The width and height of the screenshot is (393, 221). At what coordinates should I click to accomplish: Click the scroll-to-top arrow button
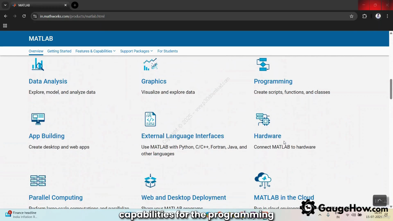coord(379,200)
